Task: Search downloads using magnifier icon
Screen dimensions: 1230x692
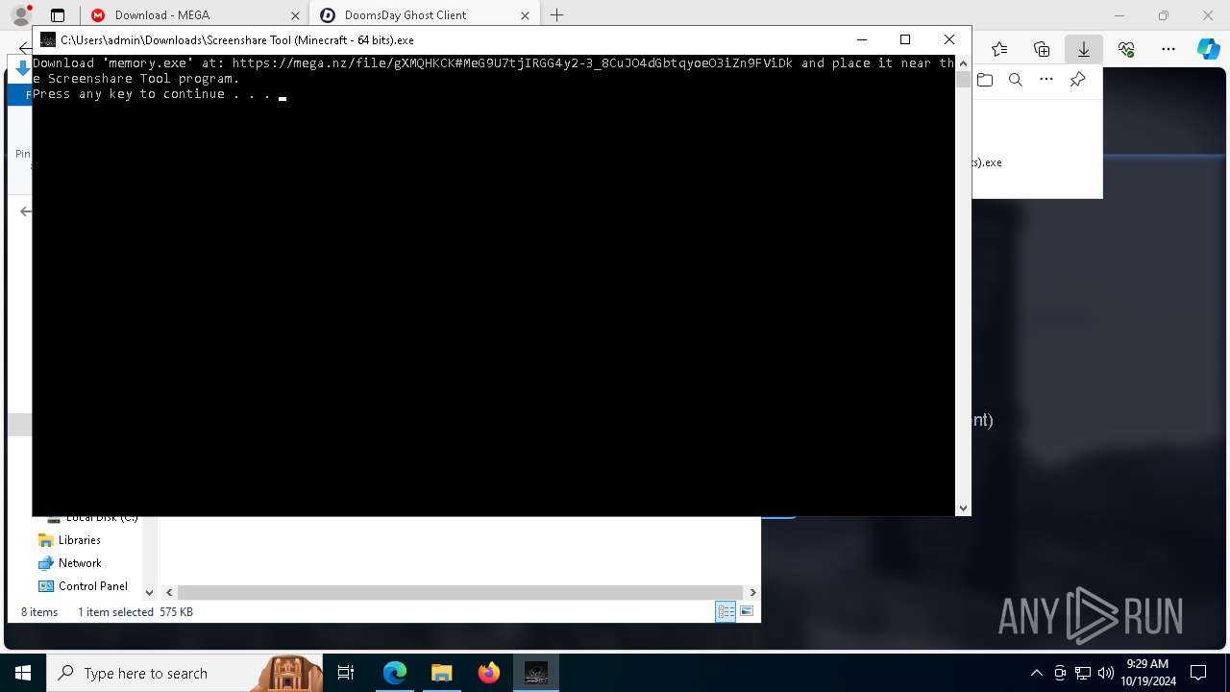Action: pyautogui.click(x=1016, y=80)
